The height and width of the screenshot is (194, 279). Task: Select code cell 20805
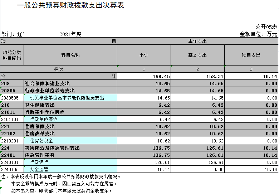click(12, 91)
